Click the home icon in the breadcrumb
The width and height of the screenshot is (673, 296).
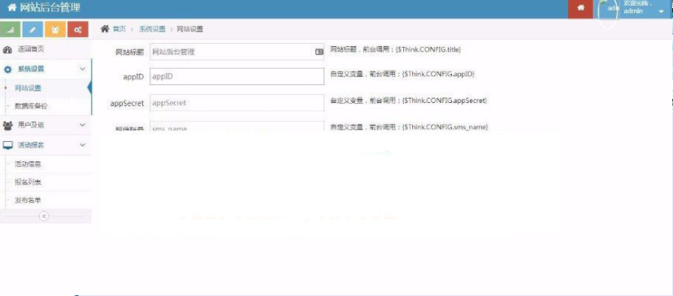click(104, 28)
